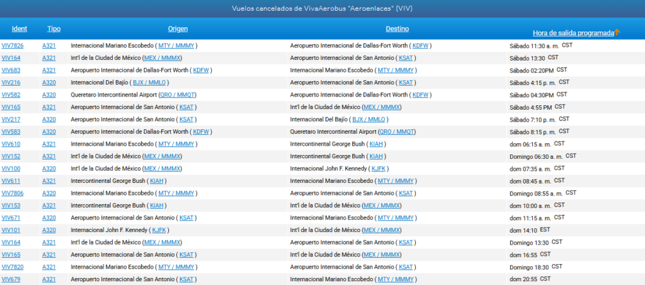Click the Origen column header

178,29
